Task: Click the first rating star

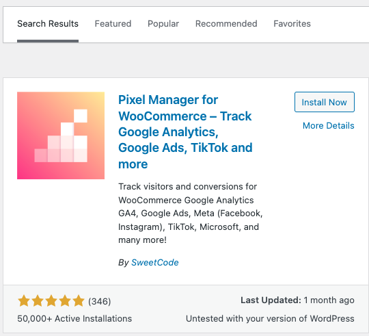Action: [24, 301]
